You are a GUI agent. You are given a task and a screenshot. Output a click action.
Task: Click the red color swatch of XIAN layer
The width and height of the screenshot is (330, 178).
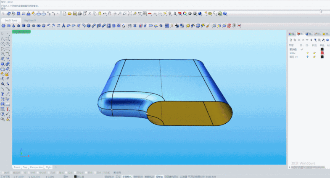[x=322, y=53]
